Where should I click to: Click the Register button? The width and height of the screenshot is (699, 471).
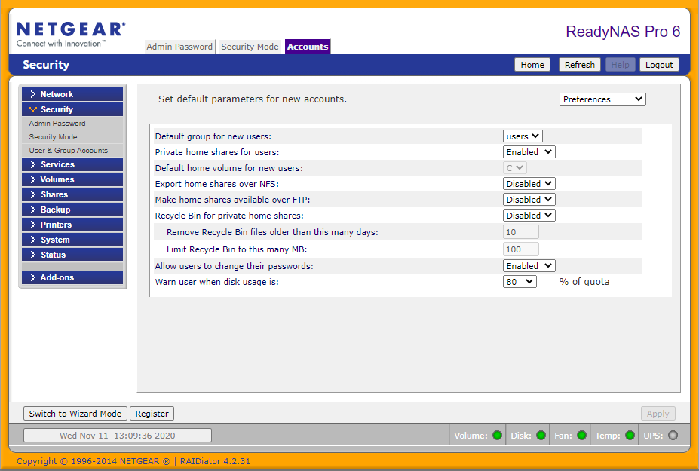tap(152, 413)
